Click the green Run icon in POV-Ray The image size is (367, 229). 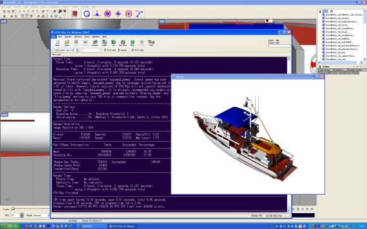pyautogui.click(x=132, y=43)
